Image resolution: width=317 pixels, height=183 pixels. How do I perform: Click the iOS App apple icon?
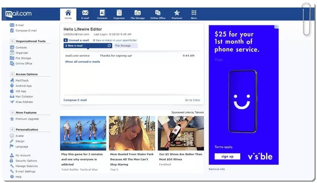12,91
